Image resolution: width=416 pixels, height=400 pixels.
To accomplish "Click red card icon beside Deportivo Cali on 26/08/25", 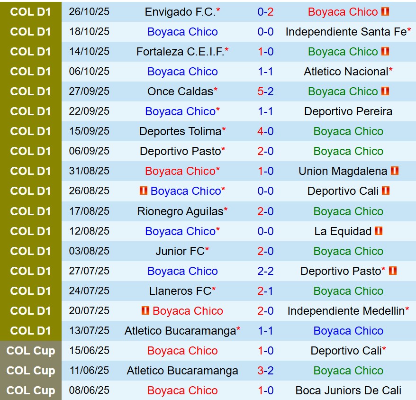I will coord(385,191).
